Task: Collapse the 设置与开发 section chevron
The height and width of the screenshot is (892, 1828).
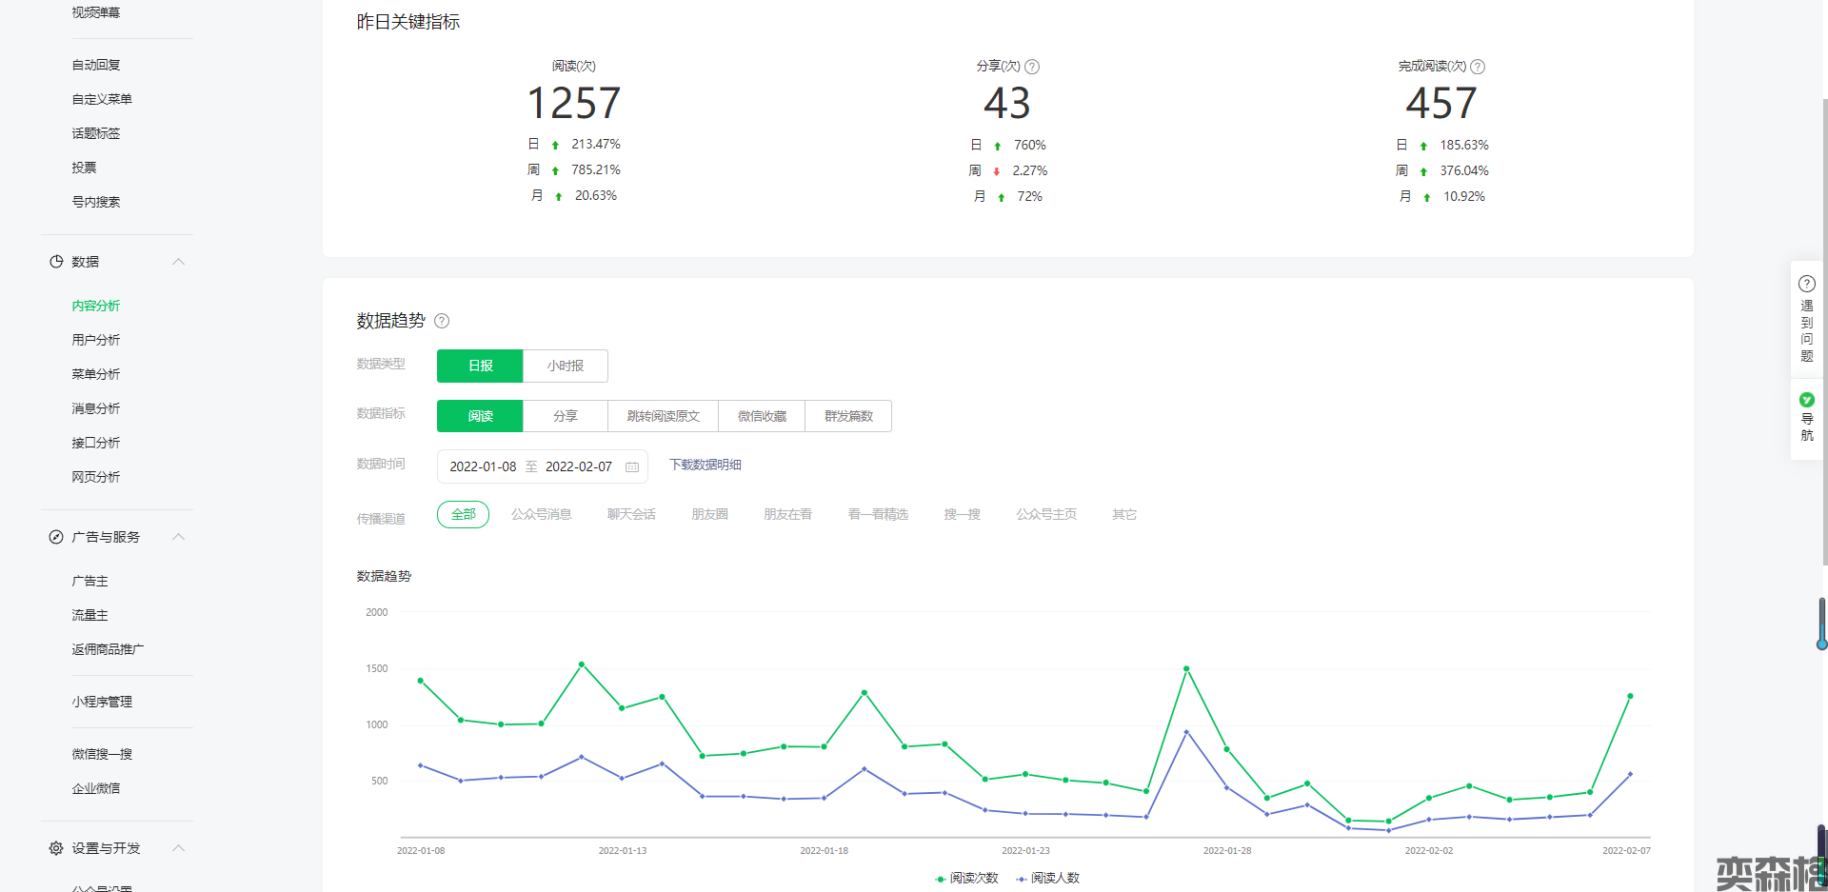Action: coord(178,848)
